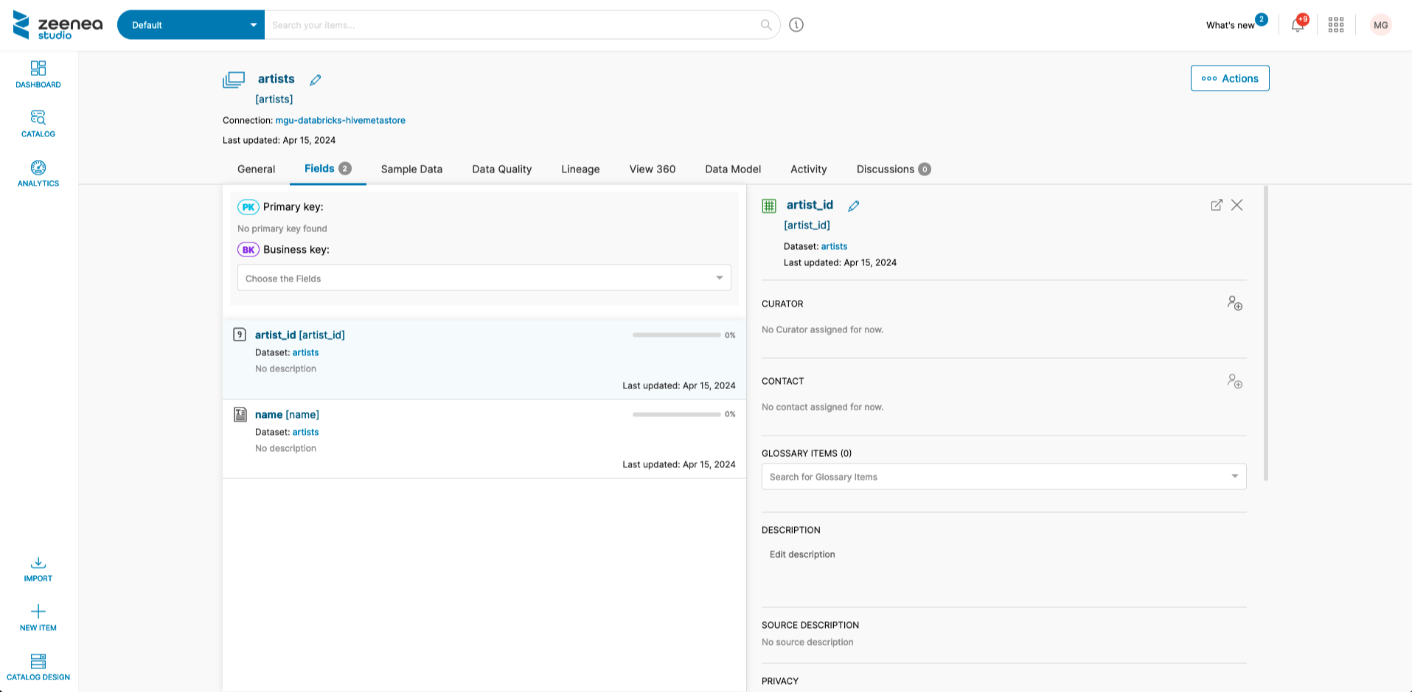Click the notifications bell icon
The height and width of the screenshot is (692, 1412).
tap(1297, 25)
